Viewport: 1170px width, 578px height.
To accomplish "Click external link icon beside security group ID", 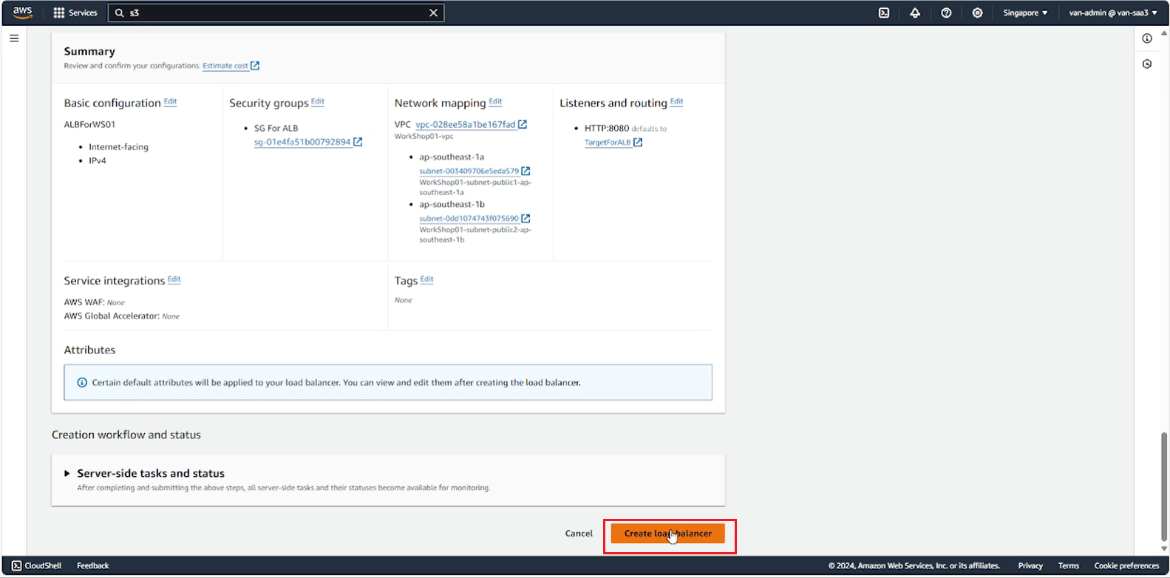I will (x=358, y=142).
